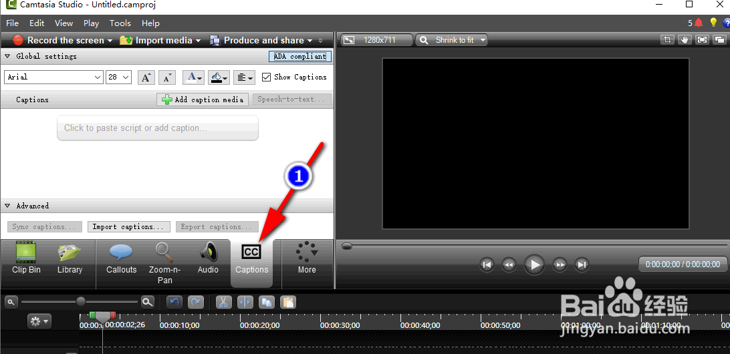Select the Captions tab
Viewport: 730px width, 354px height.
point(252,262)
